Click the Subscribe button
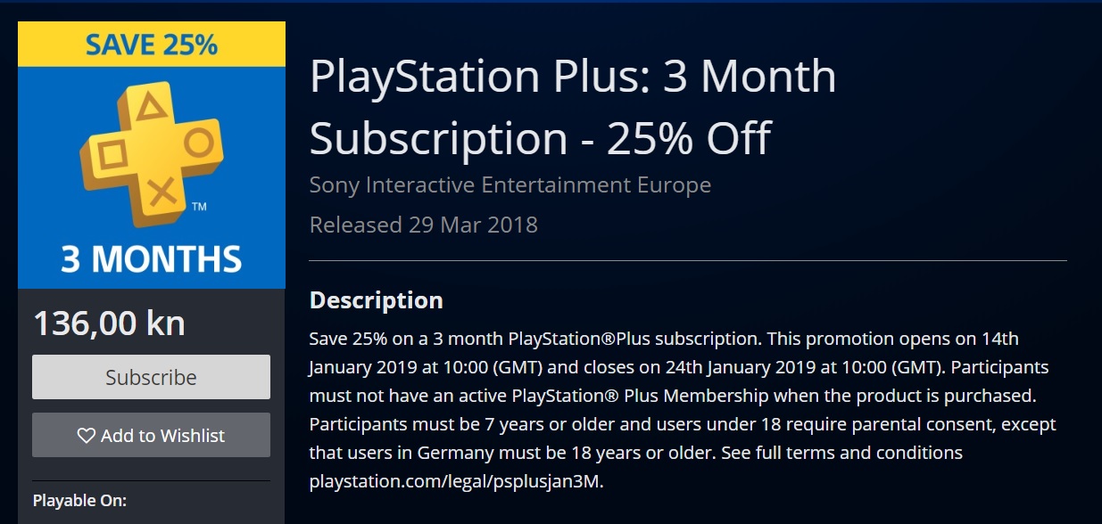Image resolution: width=1102 pixels, height=524 pixels. (x=151, y=377)
